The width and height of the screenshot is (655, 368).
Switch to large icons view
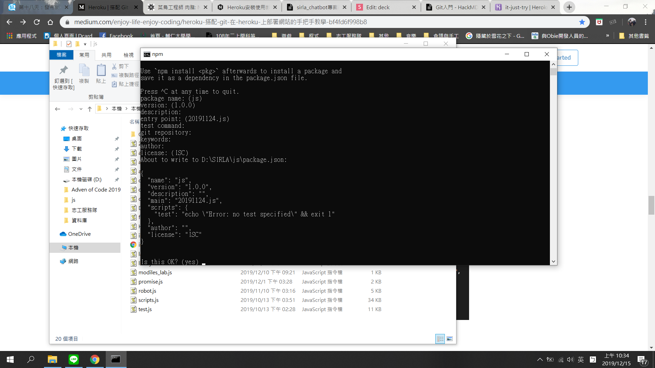pos(450,339)
